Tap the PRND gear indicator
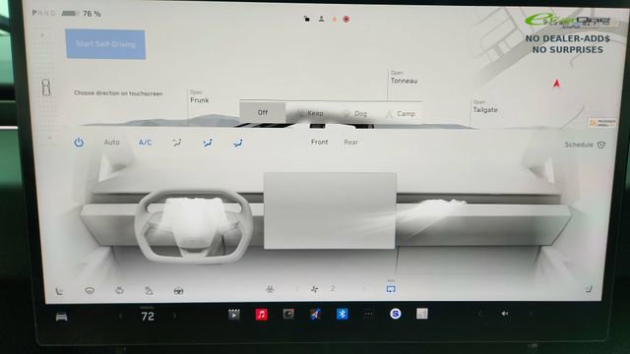 coord(43,13)
